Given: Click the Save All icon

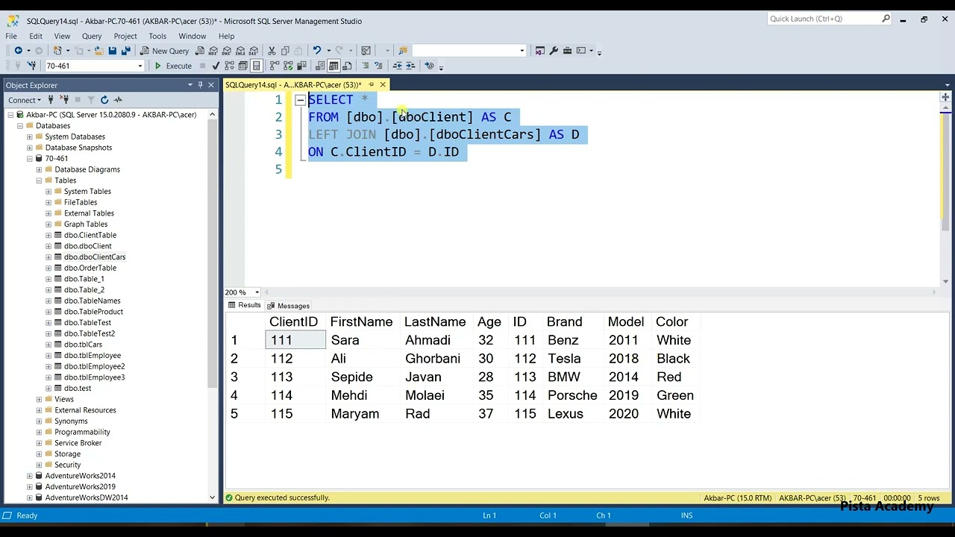Looking at the screenshot, I should click(126, 51).
